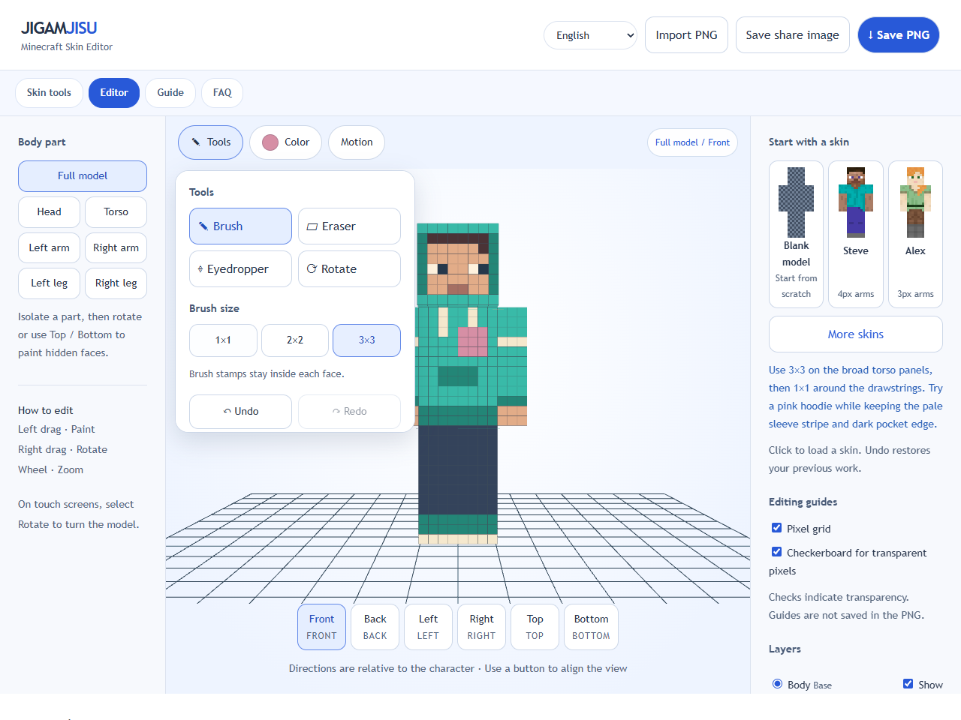The image size is (961, 720).
Task: Open the Guide tab
Action: [x=170, y=93]
